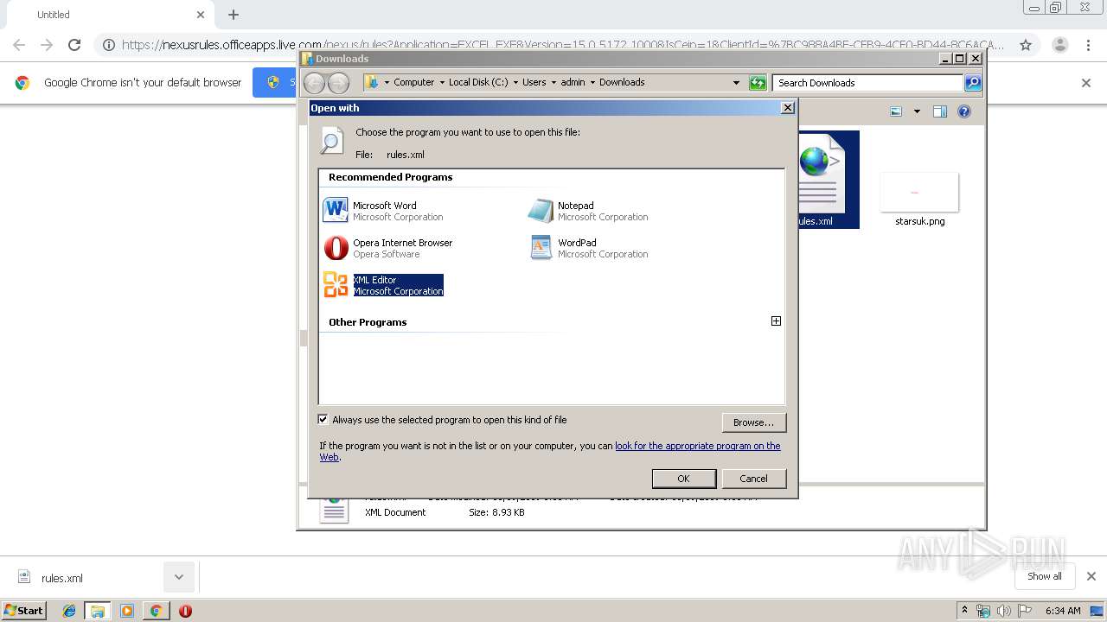Toggle the preview pane icon
This screenshot has width=1107, height=622.
click(940, 111)
